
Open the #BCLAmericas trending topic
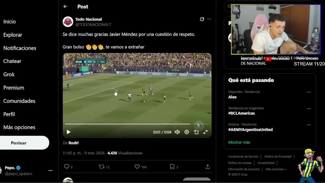(x=241, y=113)
